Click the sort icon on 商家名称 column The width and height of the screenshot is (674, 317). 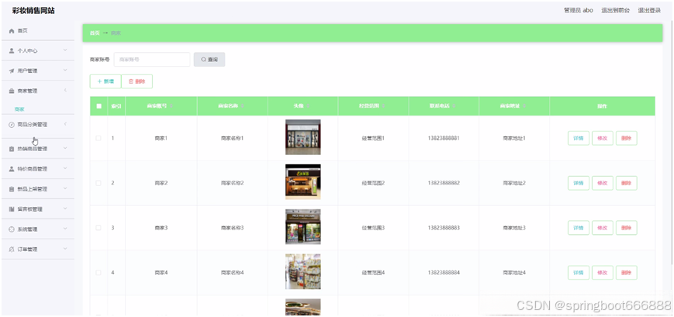(243, 106)
